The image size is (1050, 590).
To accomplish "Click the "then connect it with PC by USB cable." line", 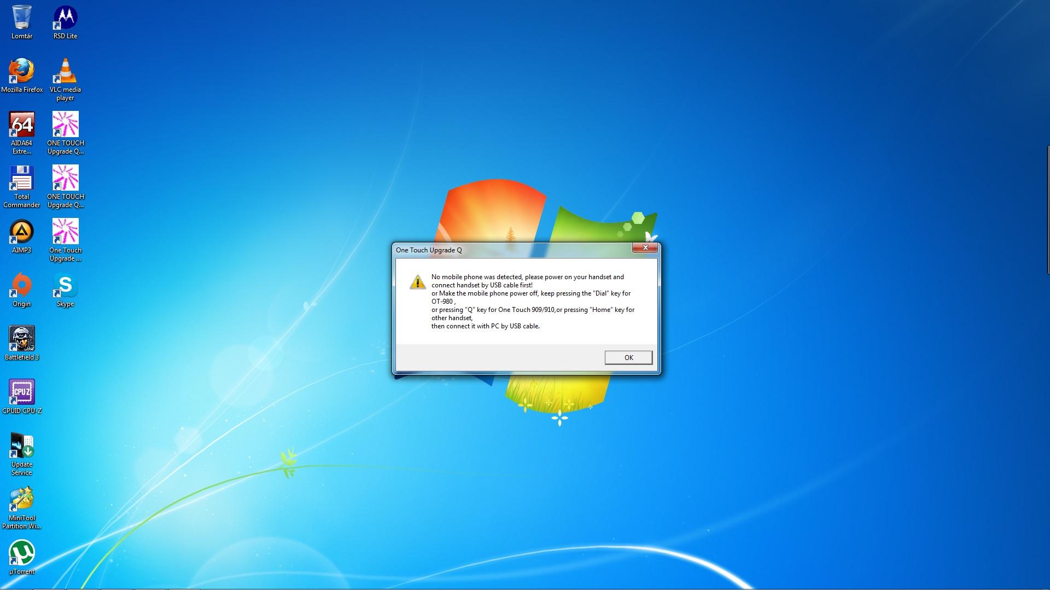I will click(486, 326).
